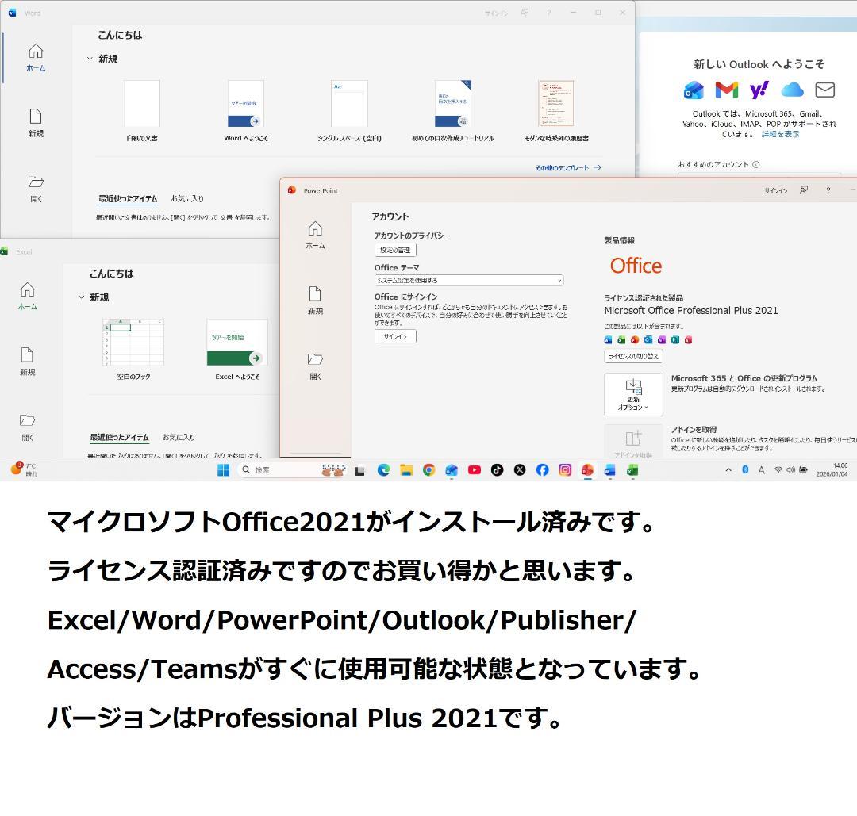Screen dimensions: 857x816
Task: Click the Access icon in the Office product list
Action: click(687, 339)
